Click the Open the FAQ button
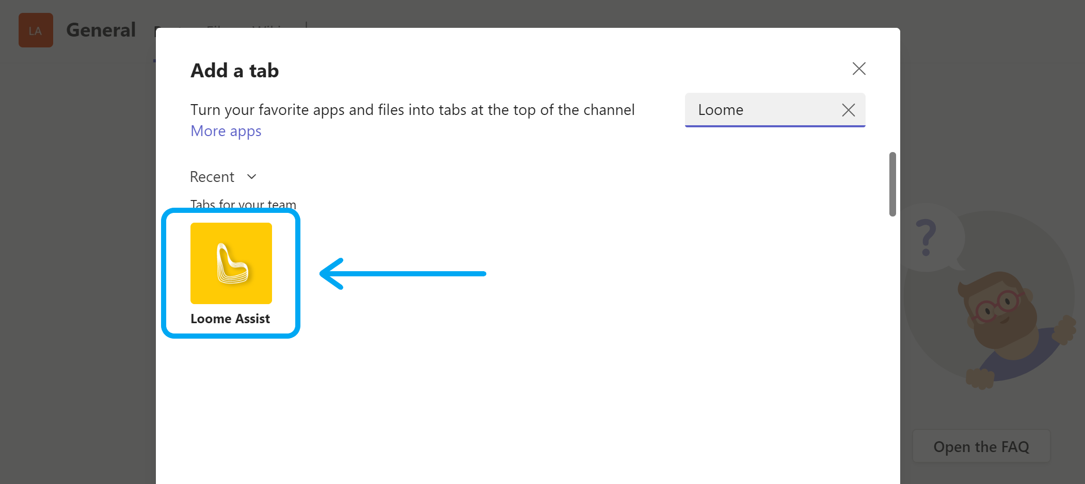Image resolution: width=1085 pixels, height=484 pixels. tap(981, 446)
